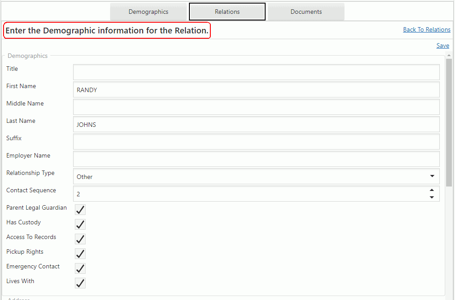This screenshot has height=300, width=455.
Task: Disable the Access To Records checkbox
Action: click(80, 239)
